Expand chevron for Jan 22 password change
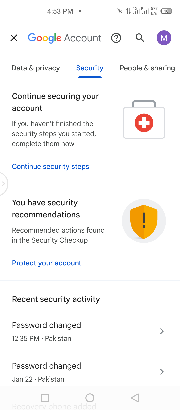Screen dimensions: 180x410 pyautogui.click(x=162, y=372)
